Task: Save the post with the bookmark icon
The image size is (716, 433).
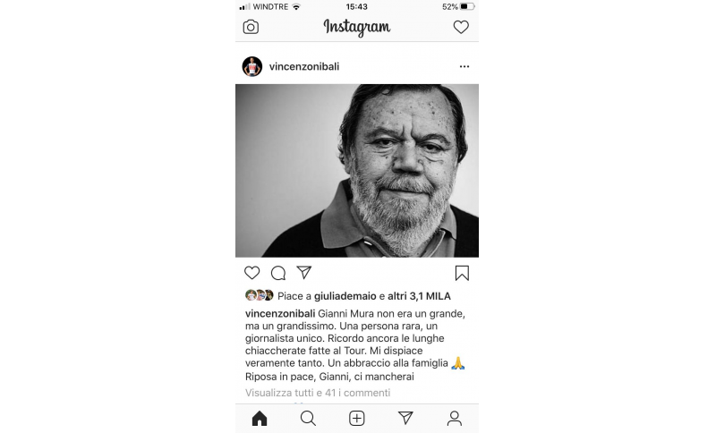Action: [462, 273]
